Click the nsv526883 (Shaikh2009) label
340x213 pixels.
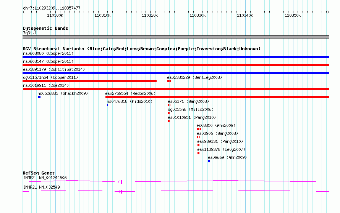point(63,93)
